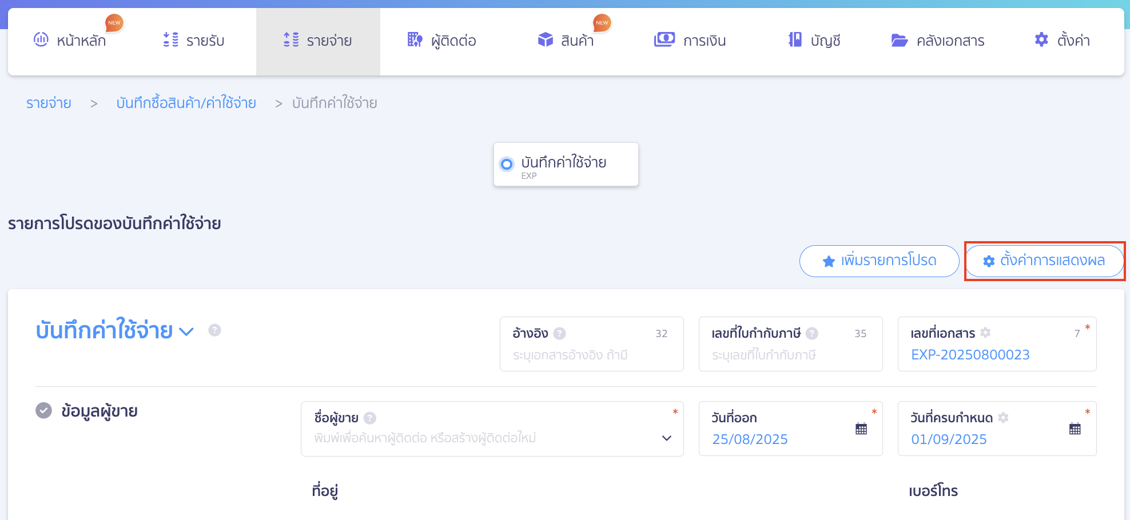Expand the บันทึกค่าใช้จ่าย document type dropdown
Viewport: 1130px width, 520px height.
pyautogui.click(x=186, y=331)
